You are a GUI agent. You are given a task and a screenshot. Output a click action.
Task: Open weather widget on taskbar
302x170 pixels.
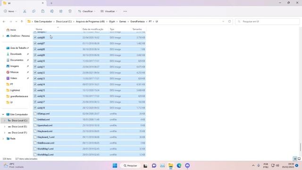pos(14,165)
